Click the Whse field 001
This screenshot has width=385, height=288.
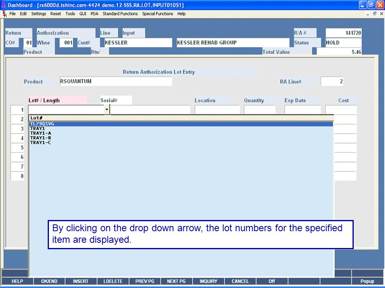pyautogui.click(x=66, y=43)
